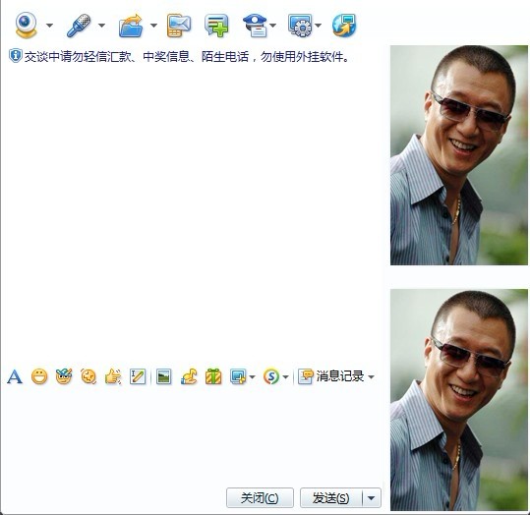Click the 关闭(C) button
The image size is (530, 515).
point(260,497)
